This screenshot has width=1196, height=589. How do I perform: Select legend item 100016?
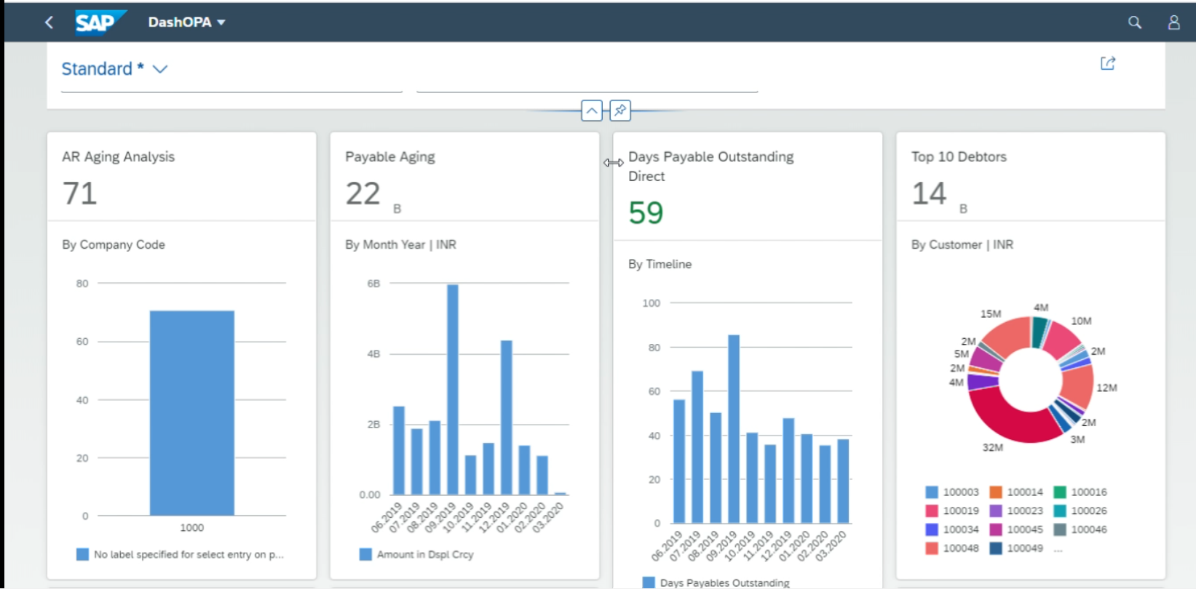click(1080, 492)
